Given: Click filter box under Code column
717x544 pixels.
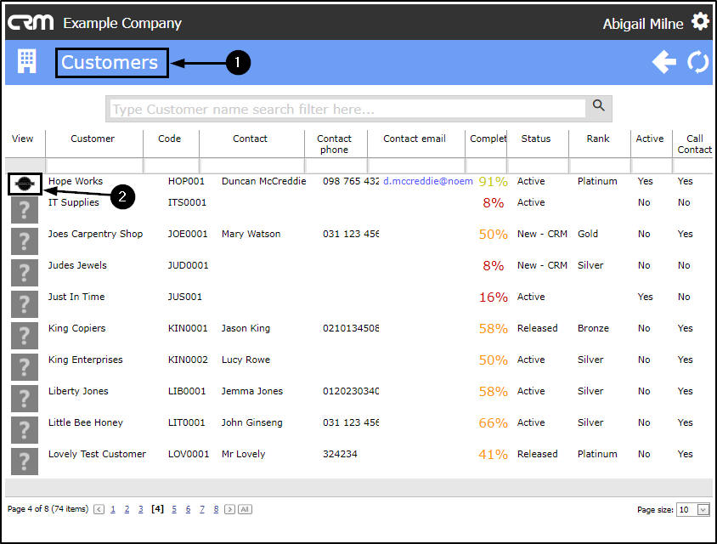Looking at the screenshot, I should point(170,165).
